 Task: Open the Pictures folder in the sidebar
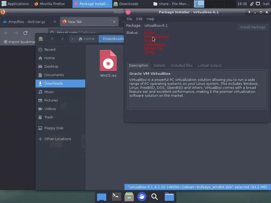pyautogui.click(x=60, y=100)
